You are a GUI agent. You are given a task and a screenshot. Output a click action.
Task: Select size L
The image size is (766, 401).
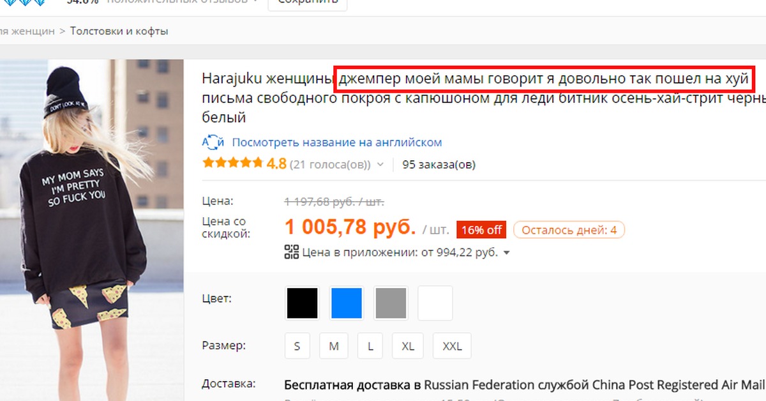pos(370,347)
